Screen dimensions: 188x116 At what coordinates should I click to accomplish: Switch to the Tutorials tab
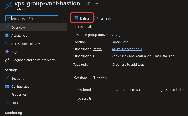[x=100, y=78]
